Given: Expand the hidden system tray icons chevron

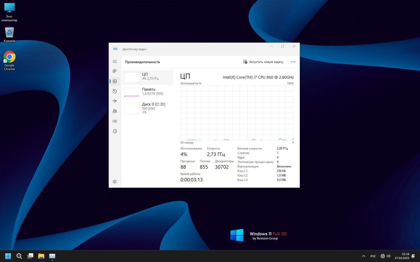Looking at the screenshot, I should click(x=364, y=256).
